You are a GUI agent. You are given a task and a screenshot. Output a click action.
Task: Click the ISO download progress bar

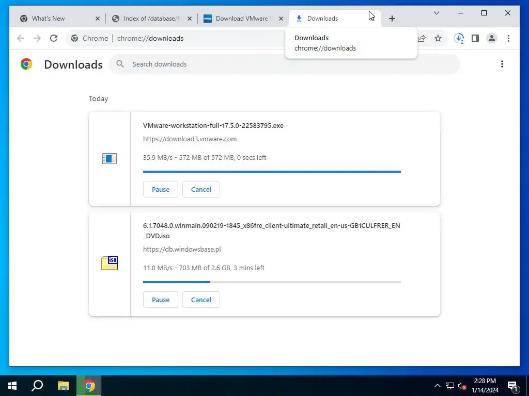coord(272,282)
